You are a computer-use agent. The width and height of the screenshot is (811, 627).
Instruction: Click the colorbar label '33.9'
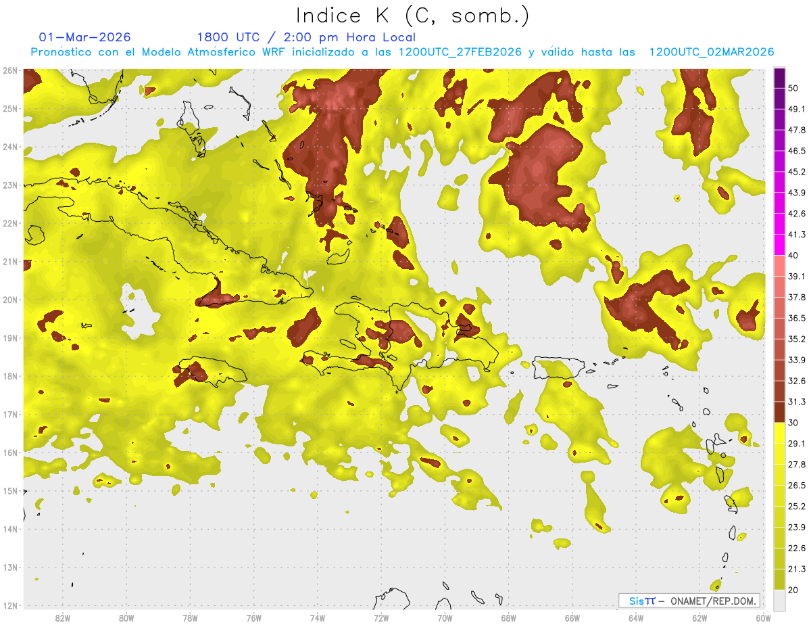click(x=797, y=361)
